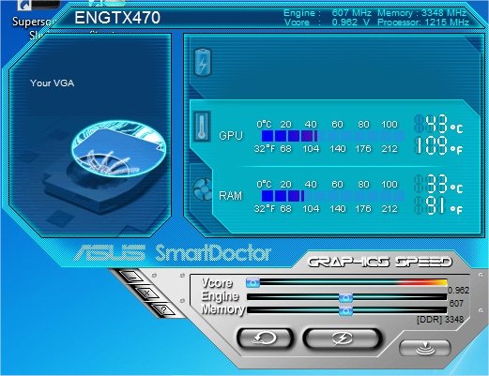Image resolution: width=489 pixels, height=376 pixels.
Task: Click the Your VGA label
Action: (x=53, y=83)
